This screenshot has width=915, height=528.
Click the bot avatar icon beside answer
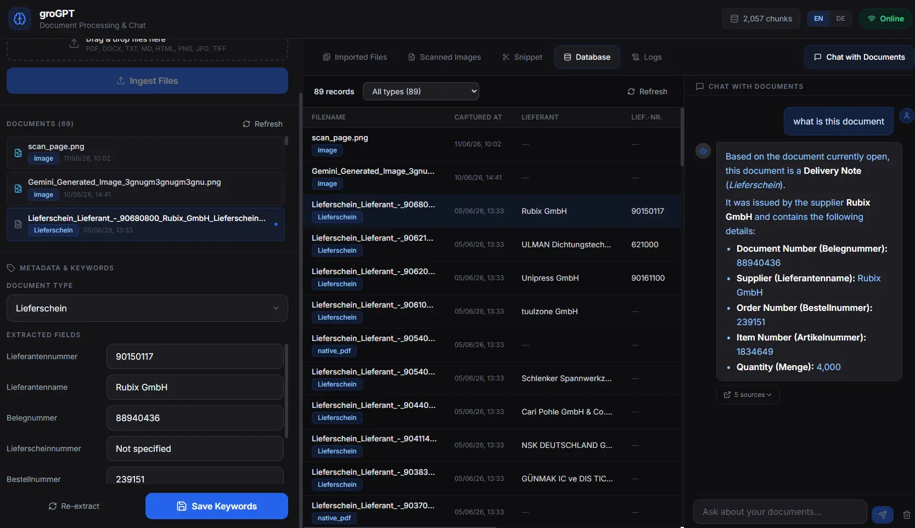(x=703, y=151)
